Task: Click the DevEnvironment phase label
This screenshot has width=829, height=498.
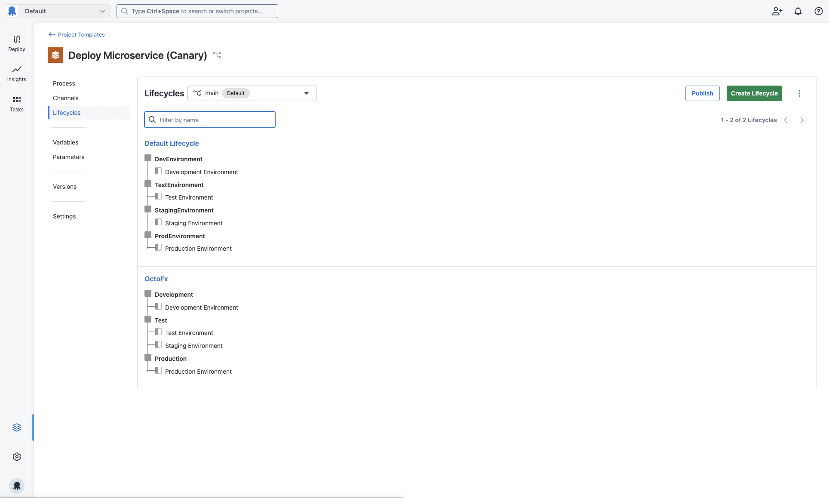Action: (178, 159)
